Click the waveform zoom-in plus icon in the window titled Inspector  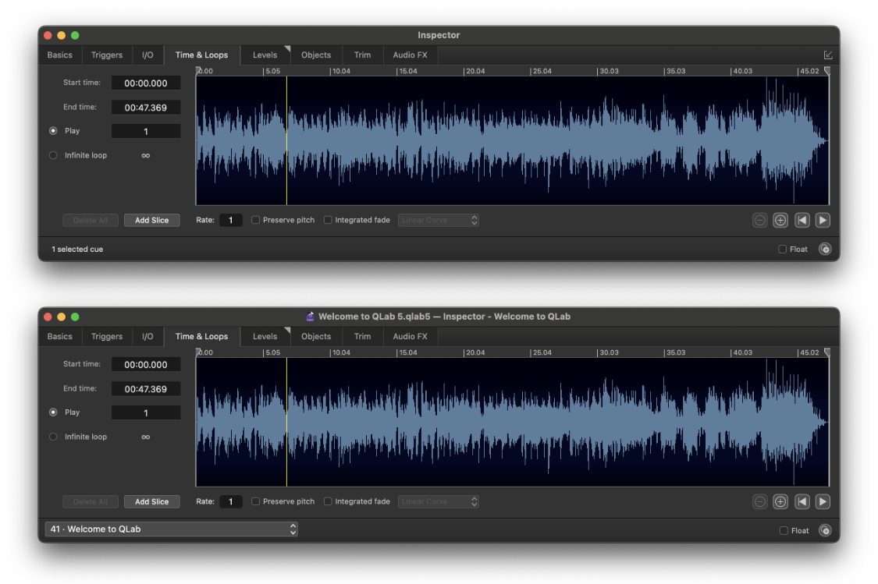(780, 221)
